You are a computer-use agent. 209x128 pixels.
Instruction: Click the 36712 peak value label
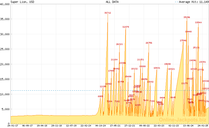pos(108,13)
